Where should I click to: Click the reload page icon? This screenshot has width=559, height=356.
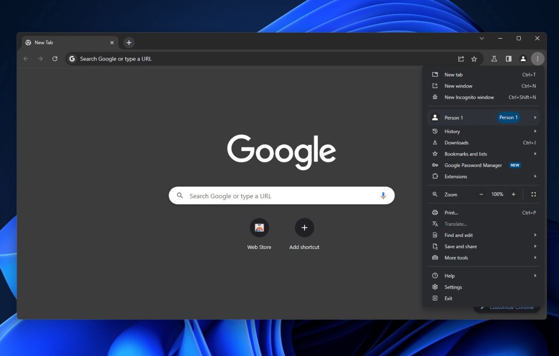[x=55, y=59]
